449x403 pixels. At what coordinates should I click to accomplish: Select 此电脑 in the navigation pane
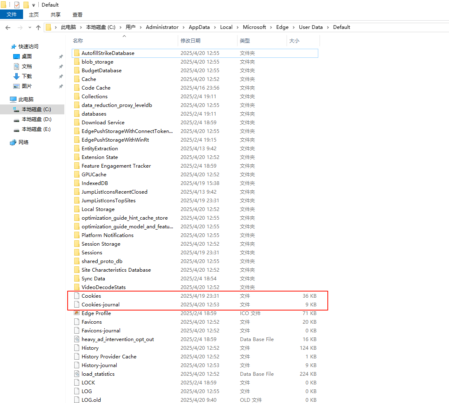[26, 100]
